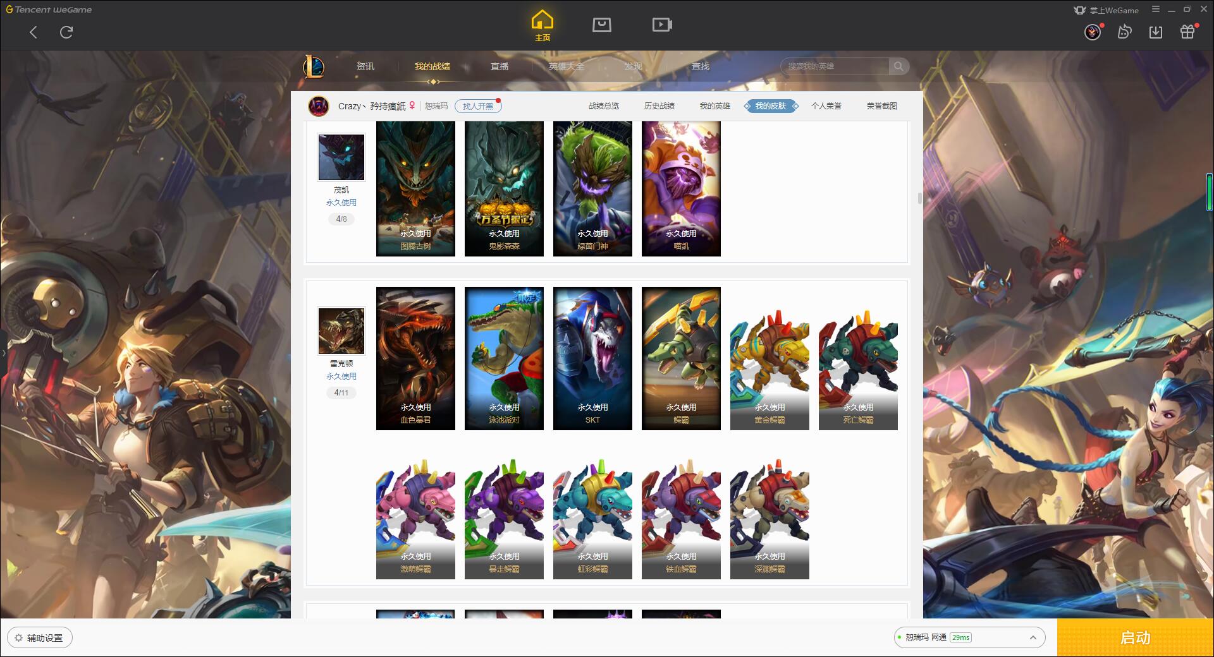Click the 雷克顿 champion name
Image resolution: width=1214 pixels, height=657 pixels.
[341, 363]
